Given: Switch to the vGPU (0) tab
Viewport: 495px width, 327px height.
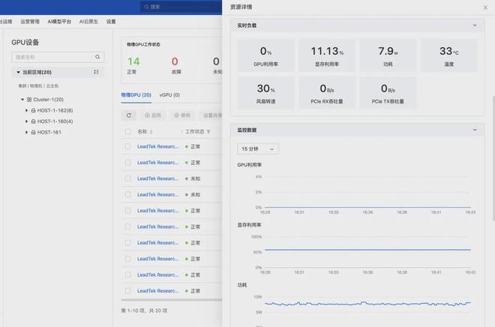Looking at the screenshot, I should click(169, 95).
